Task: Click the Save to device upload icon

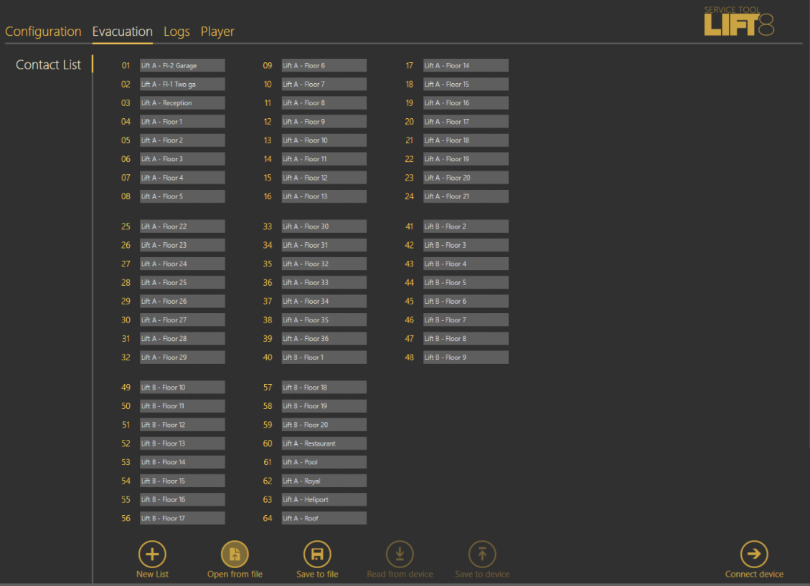Action: tap(482, 554)
